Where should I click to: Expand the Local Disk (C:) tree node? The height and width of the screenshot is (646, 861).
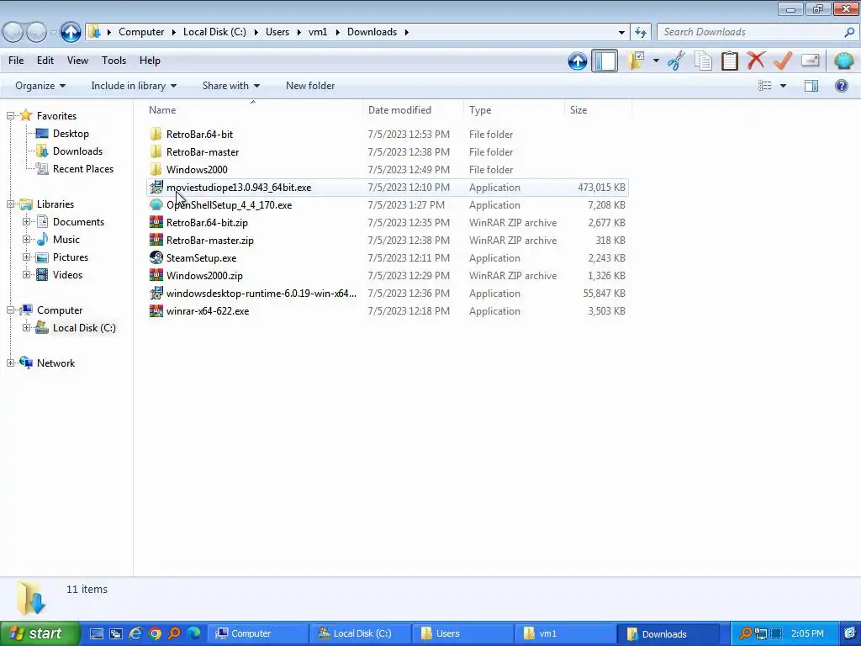[x=26, y=328]
